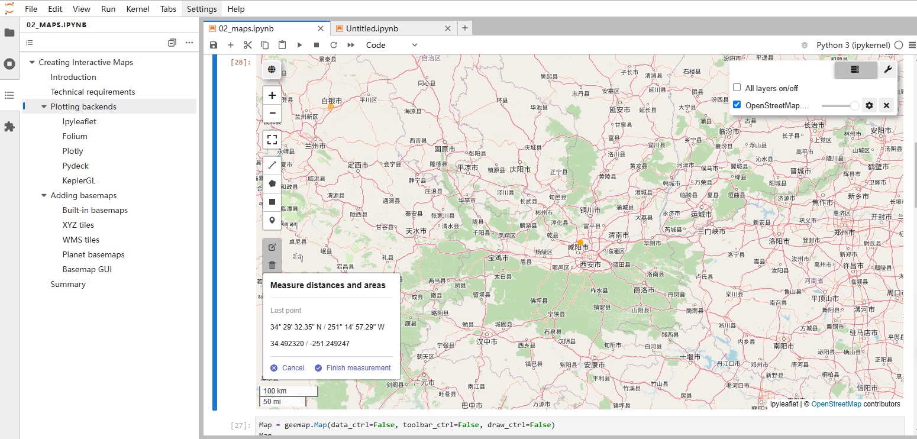Click the globe search-location icon on map
The height and width of the screenshot is (439, 917).
click(x=272, y=70)
